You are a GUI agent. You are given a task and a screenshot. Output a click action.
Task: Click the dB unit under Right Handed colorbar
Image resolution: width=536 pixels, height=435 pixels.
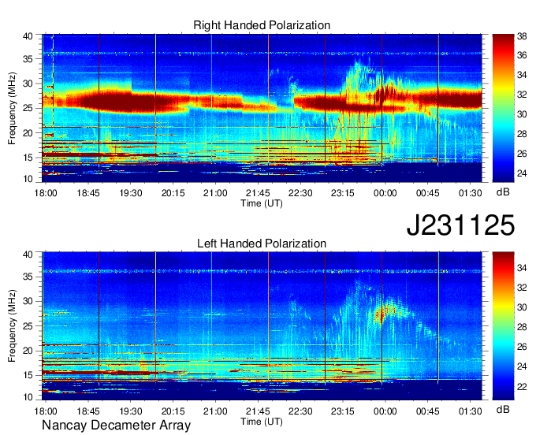pyautogui.click(x=503, y=192)
